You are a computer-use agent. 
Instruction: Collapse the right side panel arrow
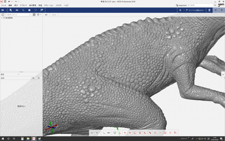pos(223,75)
